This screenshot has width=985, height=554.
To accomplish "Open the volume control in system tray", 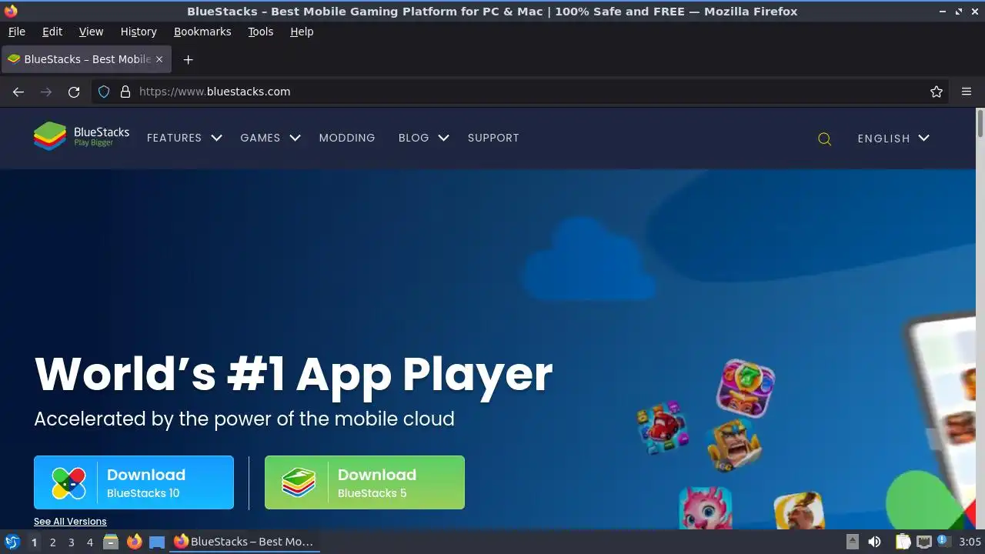I will tap(874, 542).
